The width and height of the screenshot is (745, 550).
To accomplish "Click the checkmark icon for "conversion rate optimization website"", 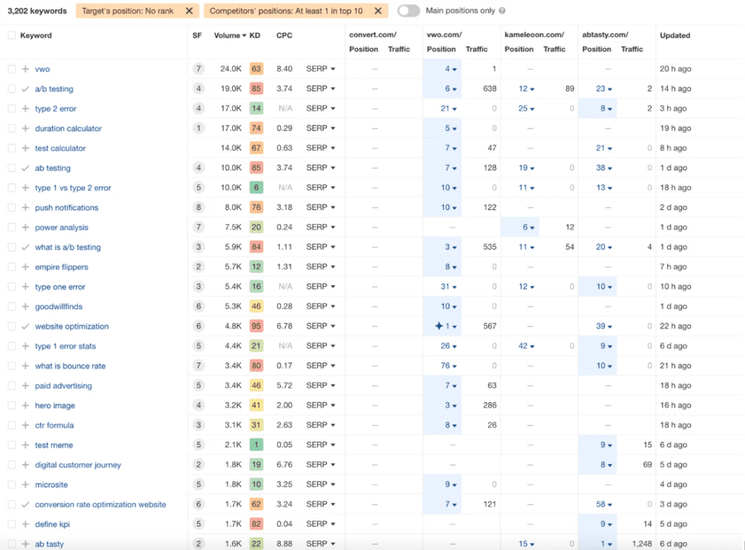I will (25, 504).
